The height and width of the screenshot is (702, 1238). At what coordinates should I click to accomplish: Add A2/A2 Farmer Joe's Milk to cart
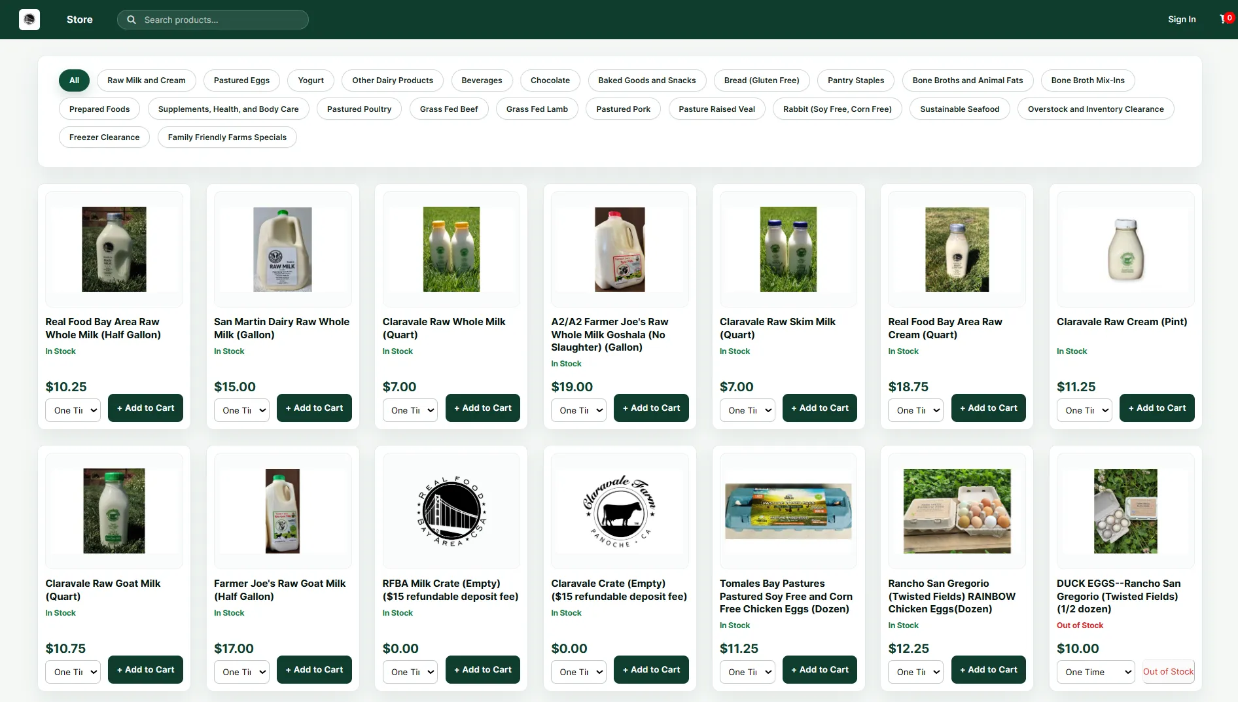coord(651,408)
